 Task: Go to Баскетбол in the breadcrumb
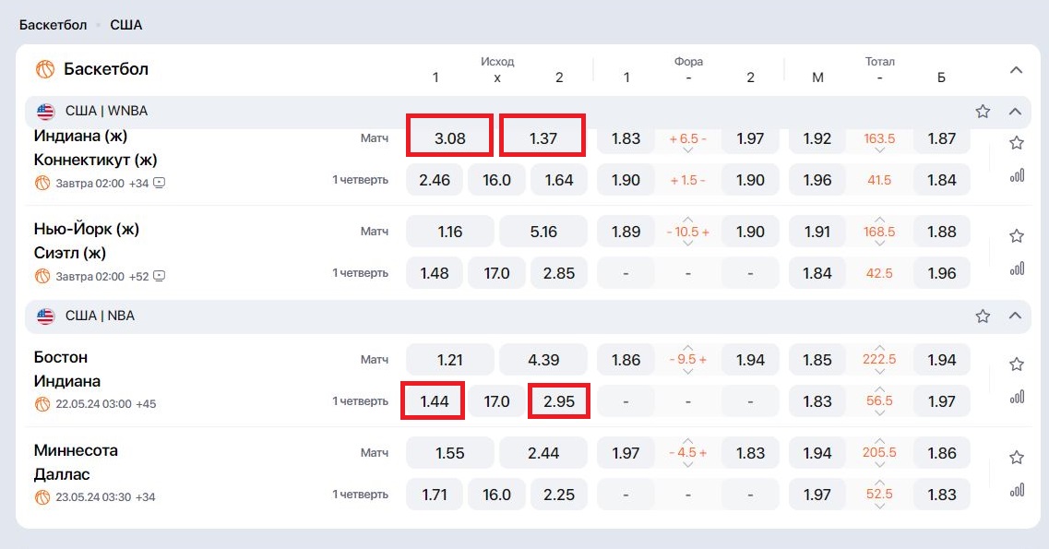tap(53, 25)
